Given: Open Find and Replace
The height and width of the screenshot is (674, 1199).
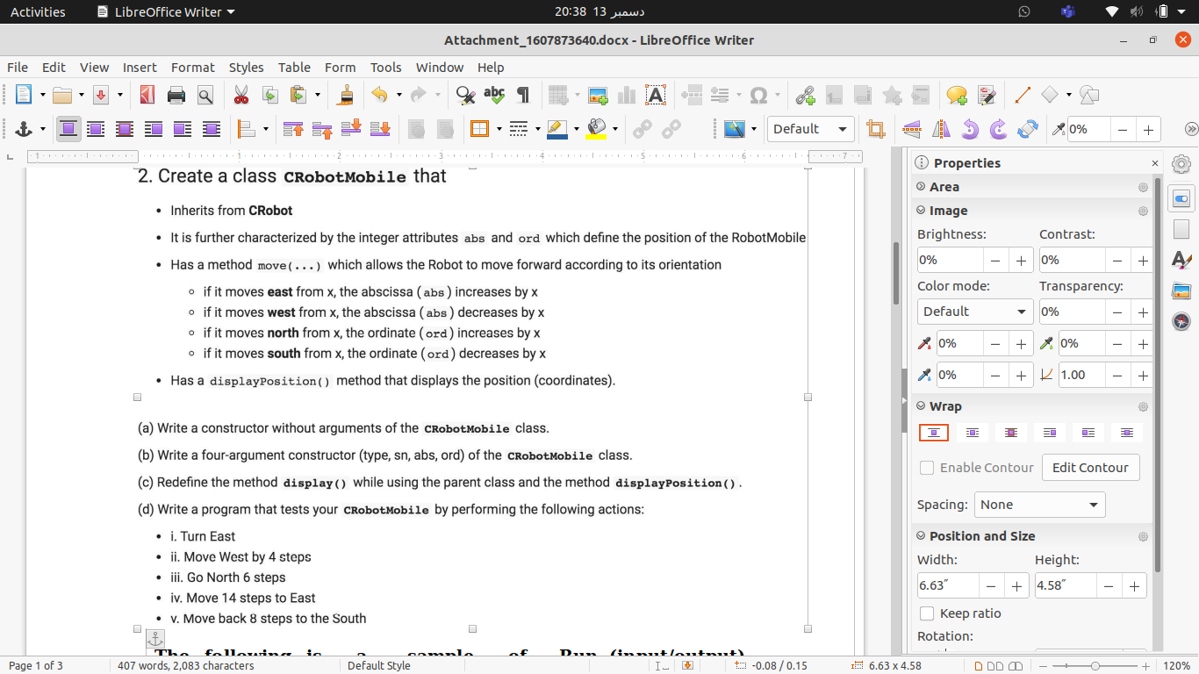Looking at the screenshot, I should 466,95.
